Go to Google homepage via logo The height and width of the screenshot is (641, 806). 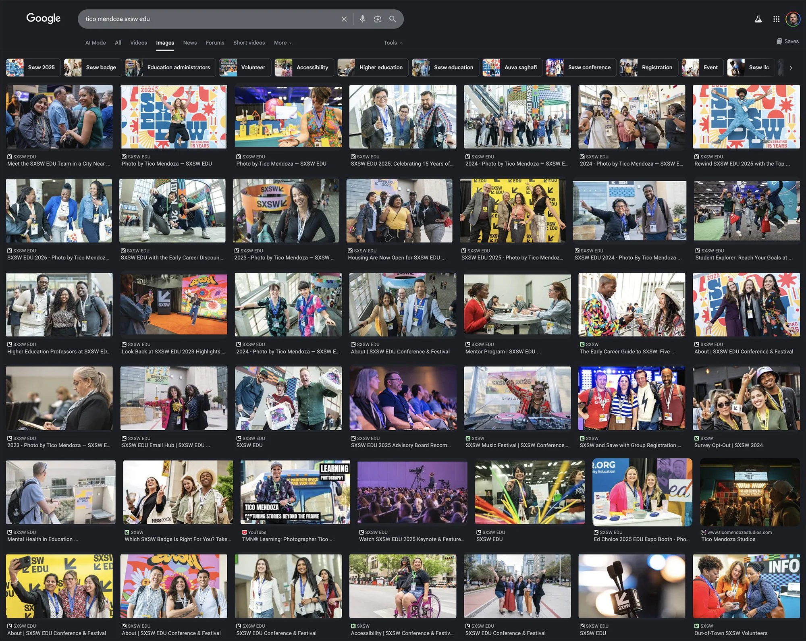tap(44, 19)
